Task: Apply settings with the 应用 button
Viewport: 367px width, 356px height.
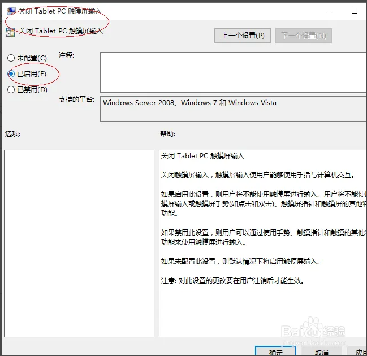Action: pyautogui.click(x=356, y=351)
